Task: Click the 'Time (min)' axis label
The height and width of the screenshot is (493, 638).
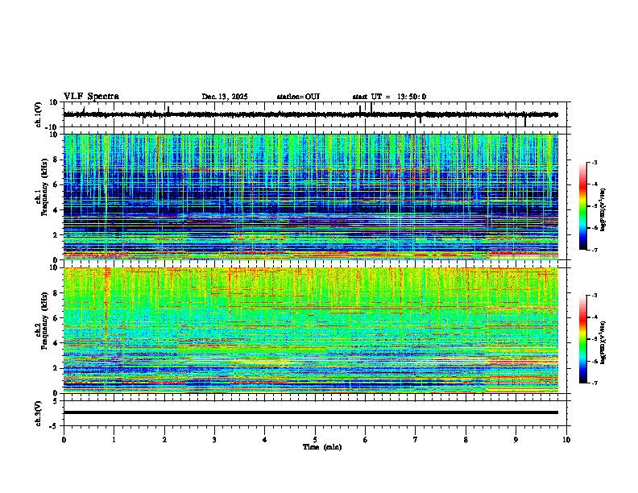Action: tap(322, 447)
